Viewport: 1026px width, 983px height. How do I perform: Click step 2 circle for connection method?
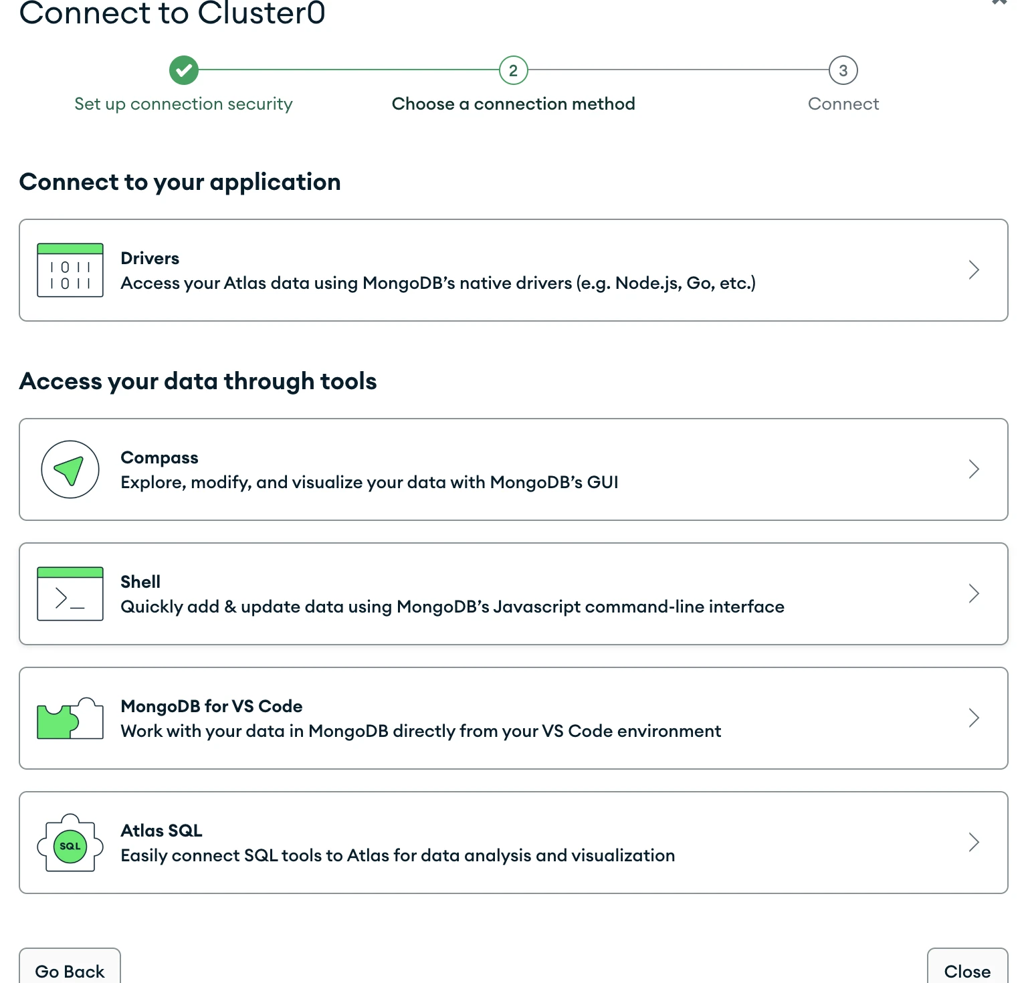coord(513,70)
